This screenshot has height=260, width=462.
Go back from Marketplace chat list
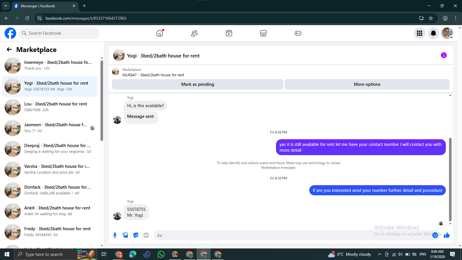point(9,49)
